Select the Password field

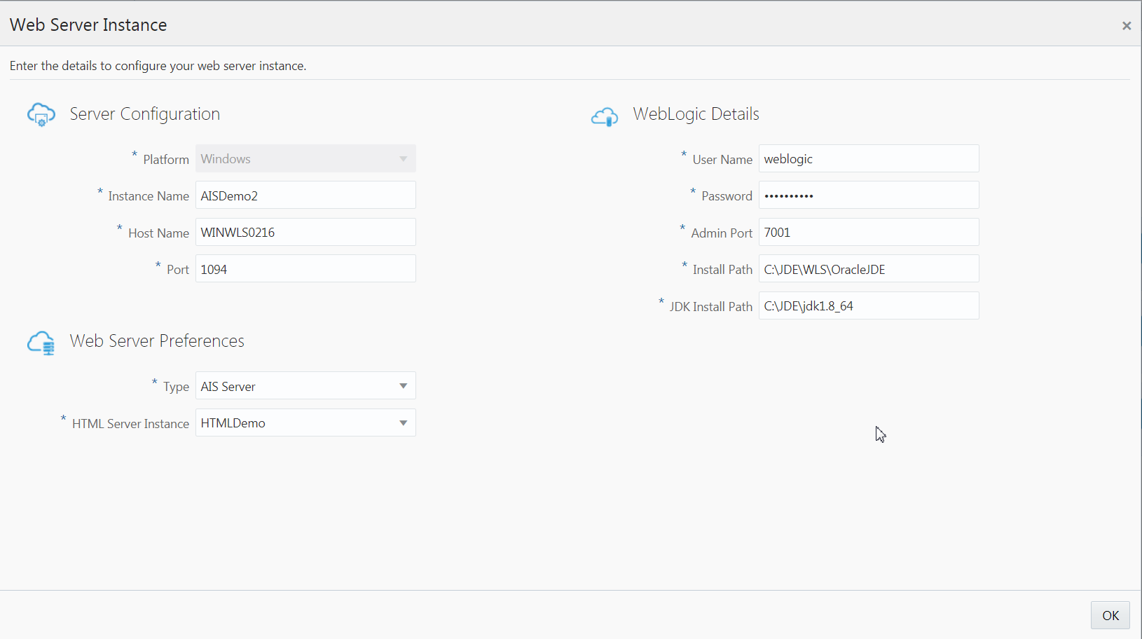(x=868, y=195)
